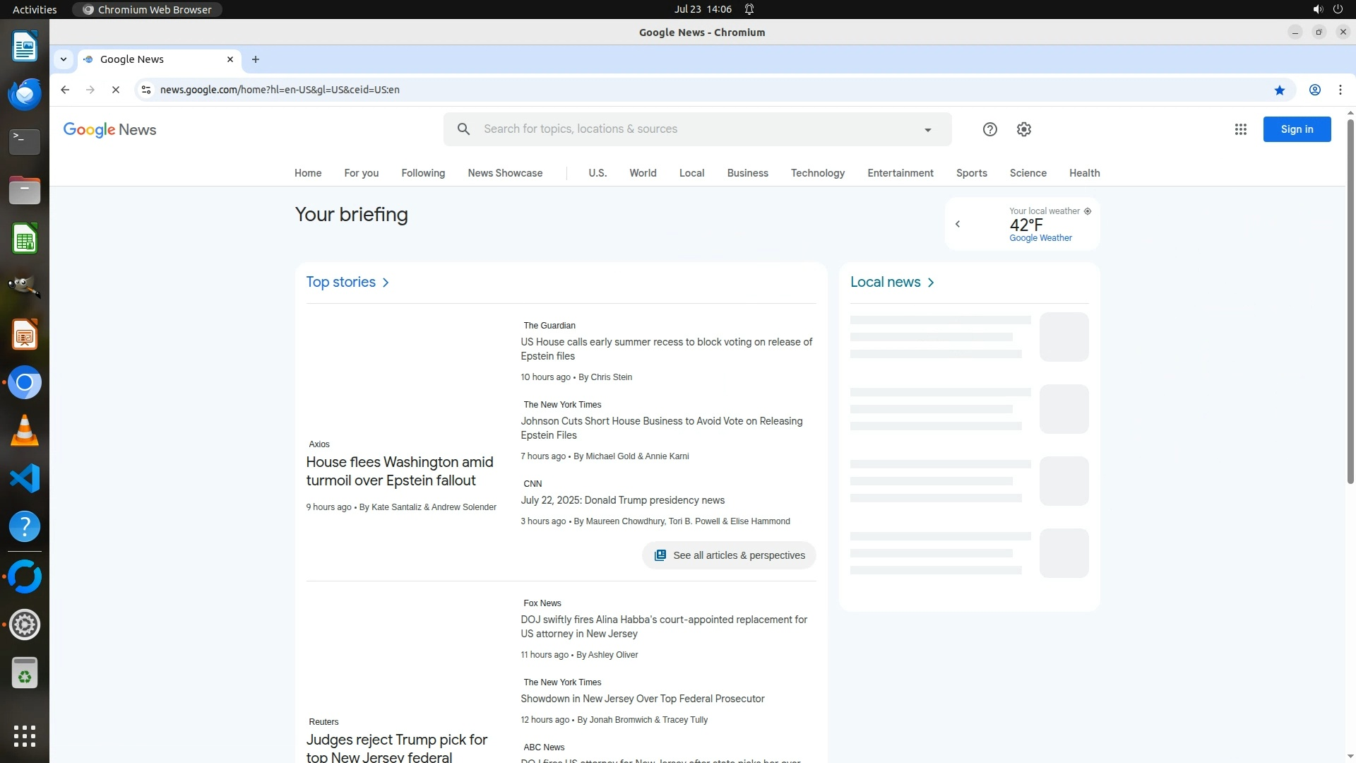
Task: Open the News settings gear
Action: [x=1023, y=129]
